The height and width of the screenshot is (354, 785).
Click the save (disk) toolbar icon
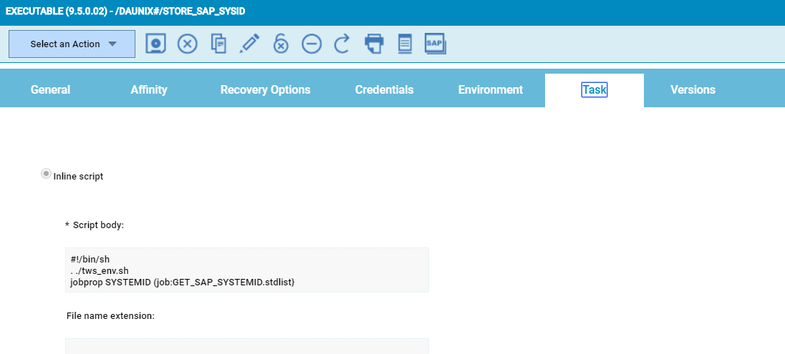(x=156, y=44)
